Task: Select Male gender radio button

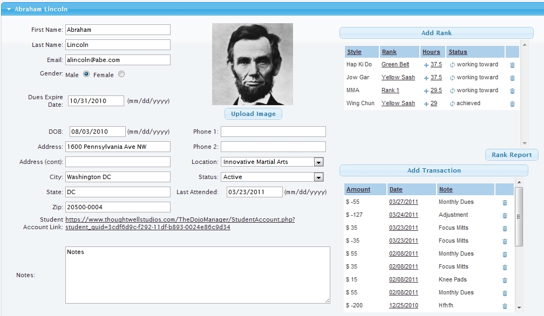Action: tap(86, 74)
